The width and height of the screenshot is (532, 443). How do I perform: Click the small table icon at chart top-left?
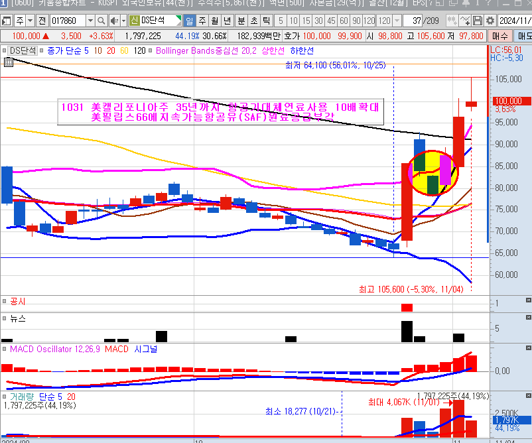(x=9, y=62)
